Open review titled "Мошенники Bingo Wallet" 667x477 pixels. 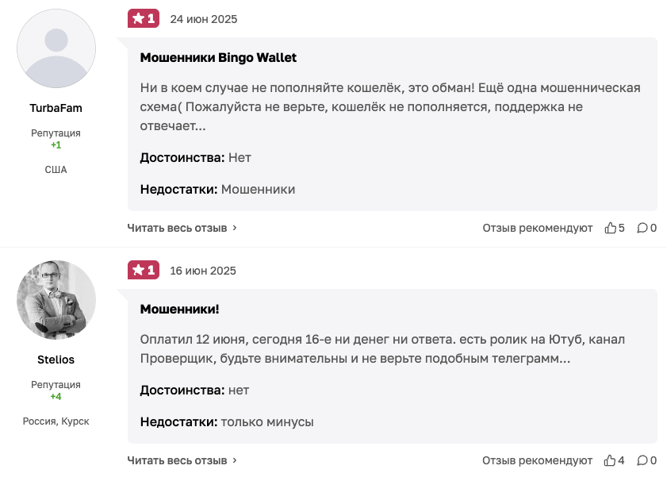point(218,58)
